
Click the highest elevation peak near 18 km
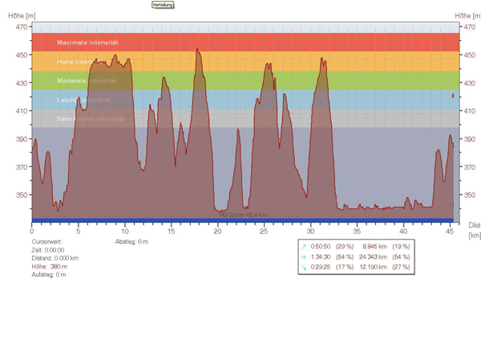(197, 52)
